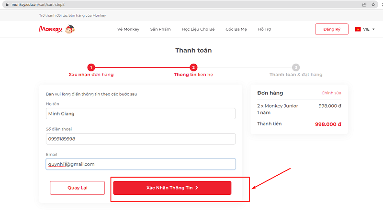The height and width of the screenshot is (214, 383).
Task: Open the Sản Phẩm menu
Action: click(160, 29)
